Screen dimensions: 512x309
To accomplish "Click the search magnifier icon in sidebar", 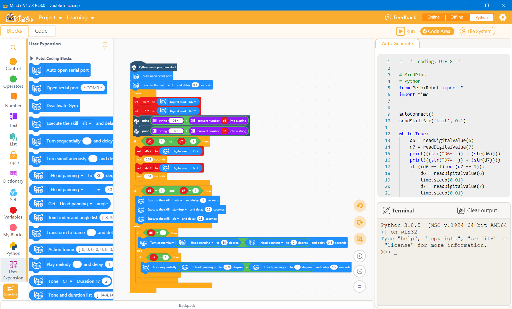I will point(13,48).
